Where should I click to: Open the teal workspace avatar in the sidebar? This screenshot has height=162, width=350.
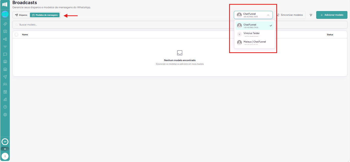pos(5,14)
